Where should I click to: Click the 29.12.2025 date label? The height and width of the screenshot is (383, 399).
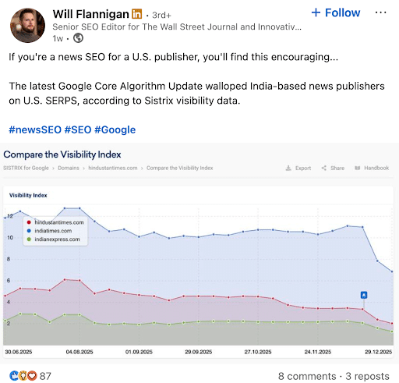pyautogui.click(x=378, y=352)
